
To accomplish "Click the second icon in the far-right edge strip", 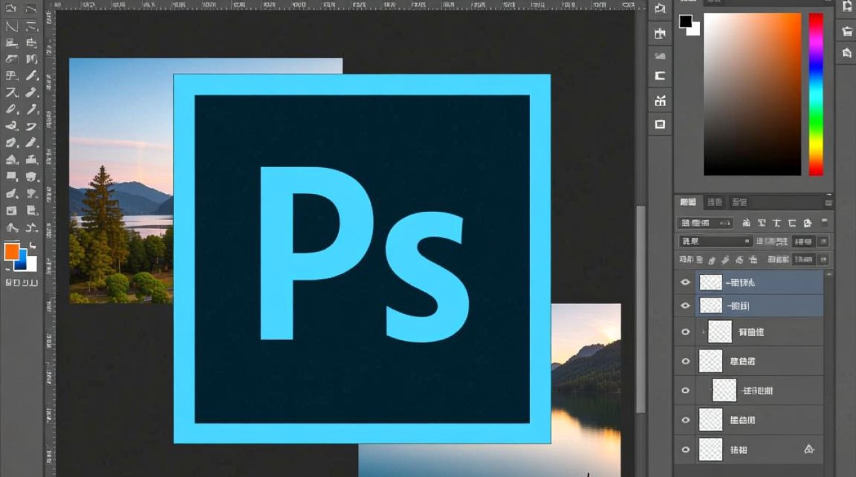I will [x=846, y=31].
